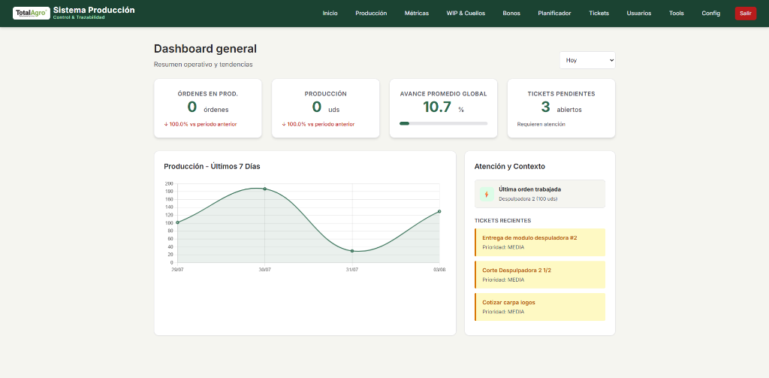This screenshot has height=378, width=769.
Task: Open ticket Entrega de modulo despulpadora #2
Action: click(540, 242)
